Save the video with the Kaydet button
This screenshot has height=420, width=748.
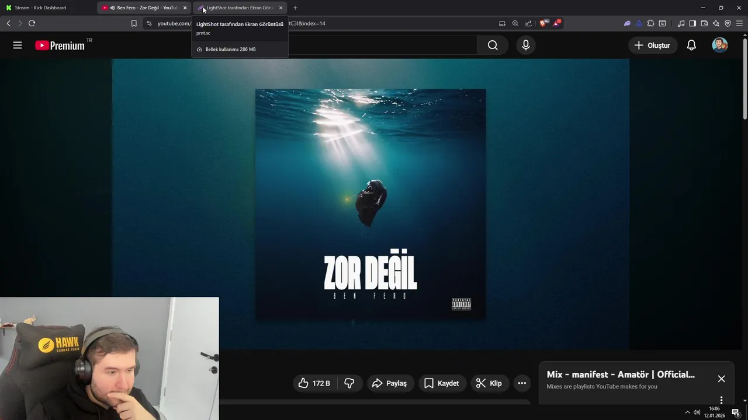442,383
